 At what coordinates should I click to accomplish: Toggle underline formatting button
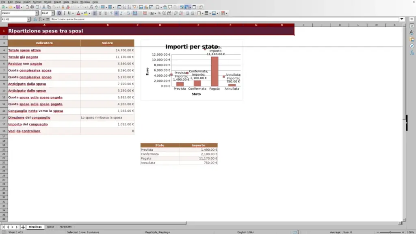pos(69,13)
